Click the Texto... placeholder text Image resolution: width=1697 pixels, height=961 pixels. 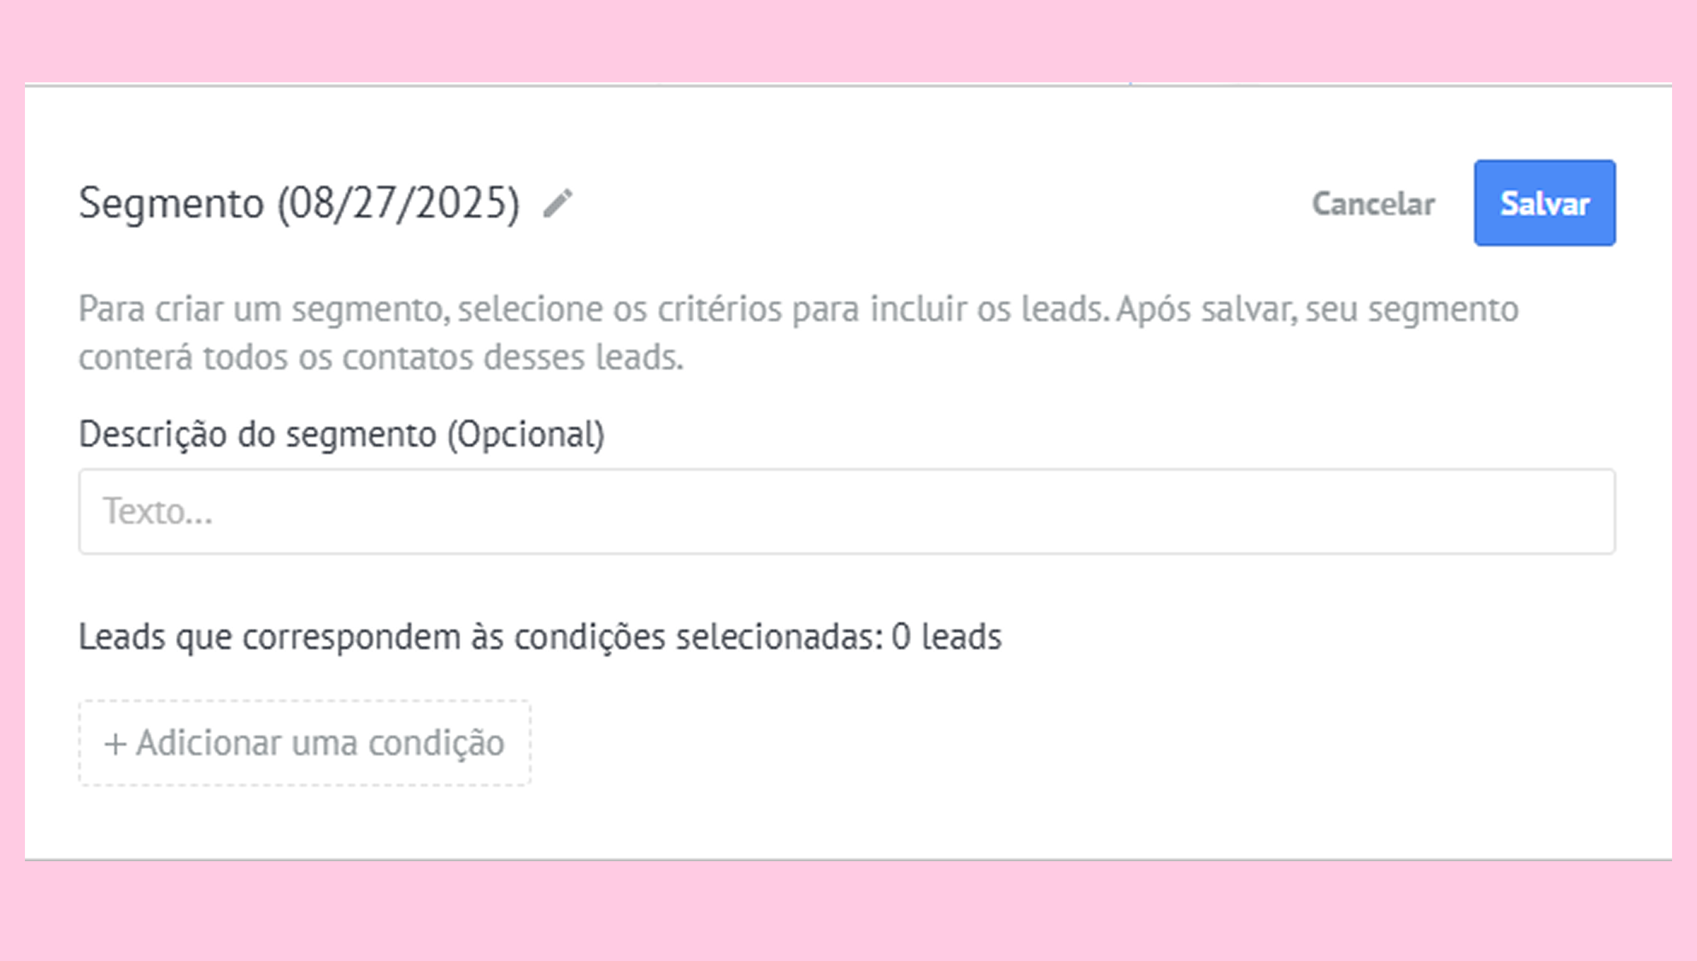(x=158, y=512)
